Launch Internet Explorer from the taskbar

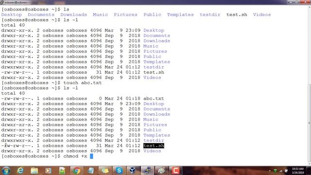20,171
